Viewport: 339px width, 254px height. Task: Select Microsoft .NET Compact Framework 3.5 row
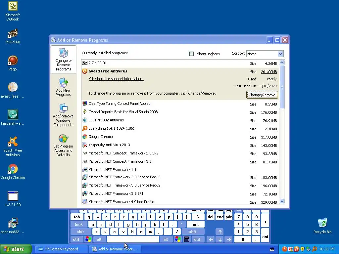coord(180,161)
